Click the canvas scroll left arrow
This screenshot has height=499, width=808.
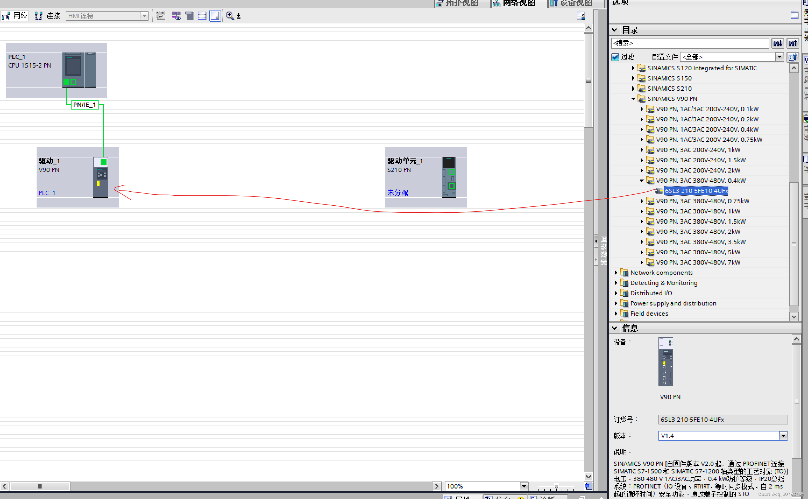[x=4, y=486]
